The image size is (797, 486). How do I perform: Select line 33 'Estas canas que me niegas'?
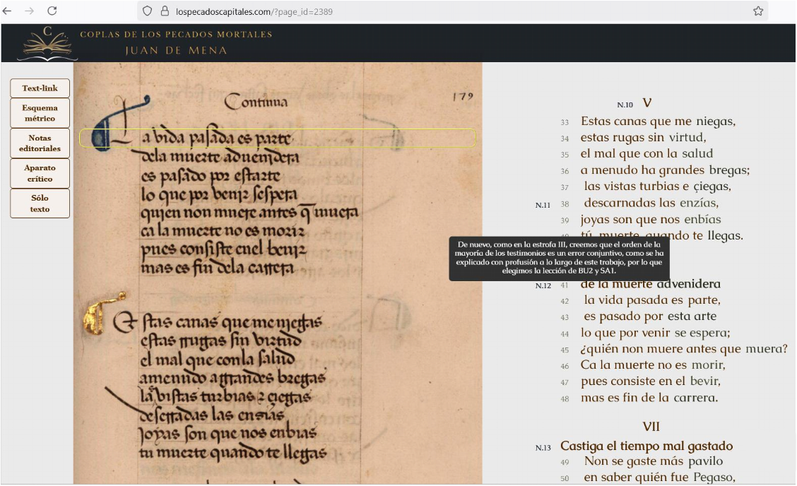[659, 121]
